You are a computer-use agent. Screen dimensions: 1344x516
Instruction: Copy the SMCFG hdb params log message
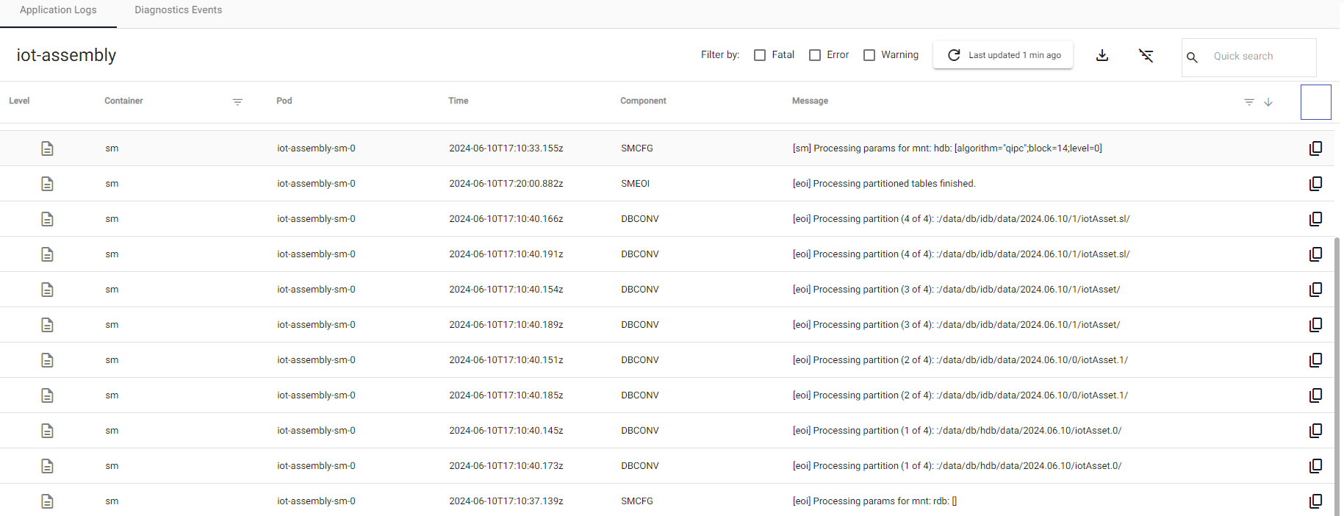point(1315,148)
